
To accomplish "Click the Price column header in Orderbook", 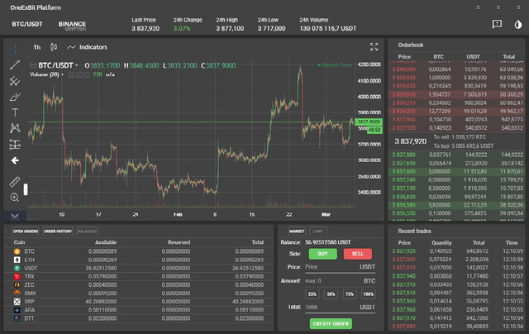I will coord(404,57).
